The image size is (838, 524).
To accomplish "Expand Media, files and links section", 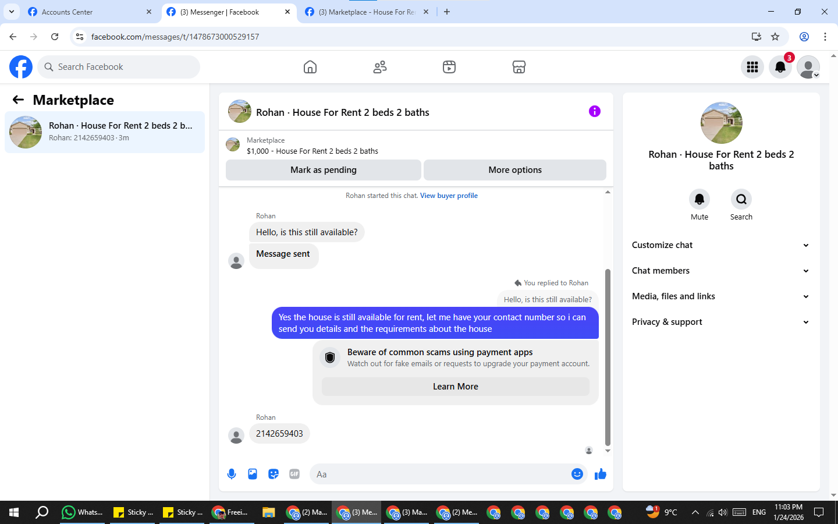I will [721, 296].
